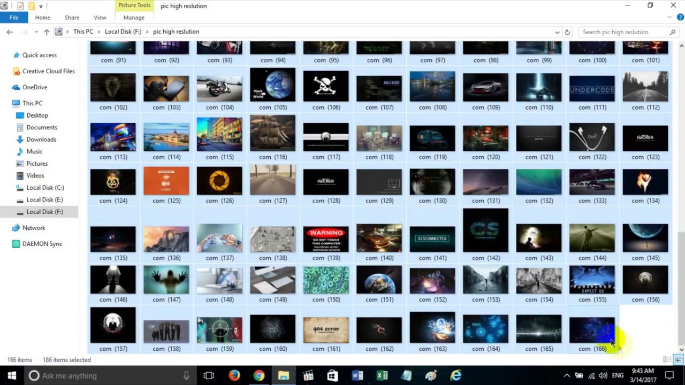Open Videos in the navigation pane

tap(35, 175)
